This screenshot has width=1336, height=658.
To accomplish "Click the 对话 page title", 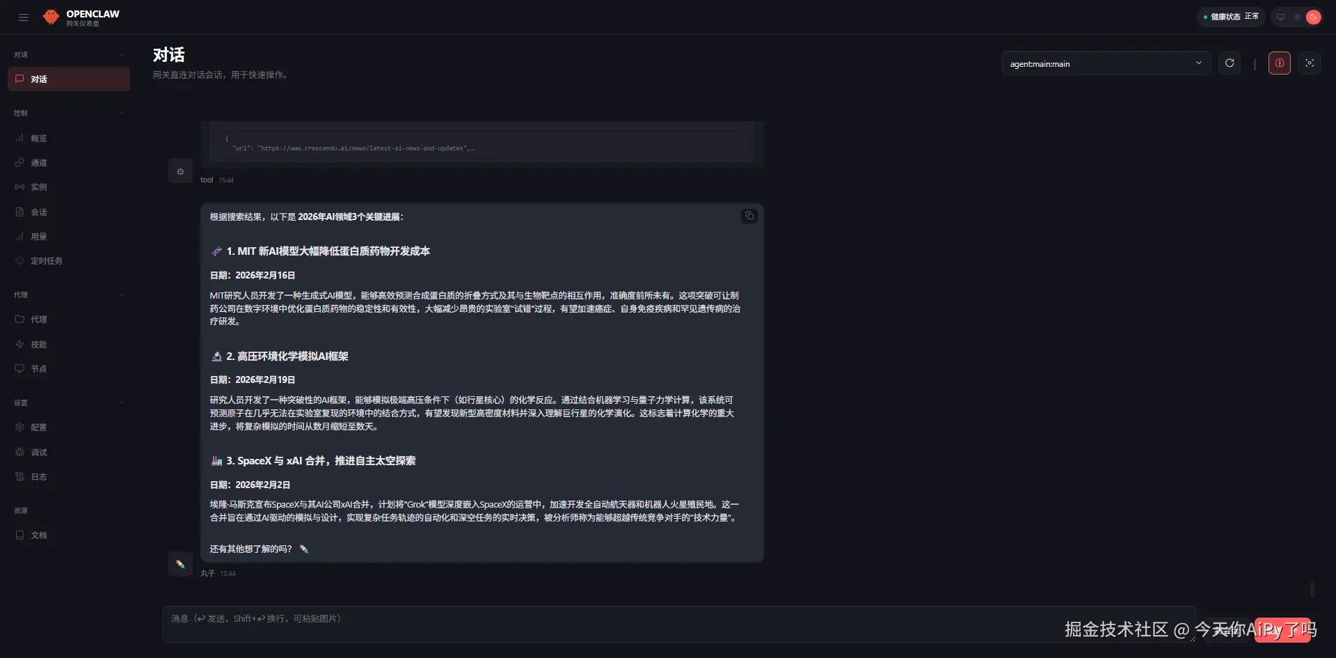I will pos(169,55).
